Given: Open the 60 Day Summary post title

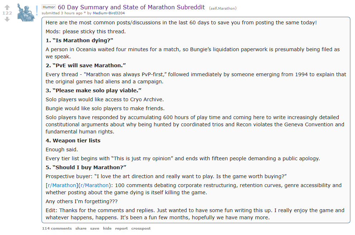Looking at the screenshot, I should (x=131, y=7).
